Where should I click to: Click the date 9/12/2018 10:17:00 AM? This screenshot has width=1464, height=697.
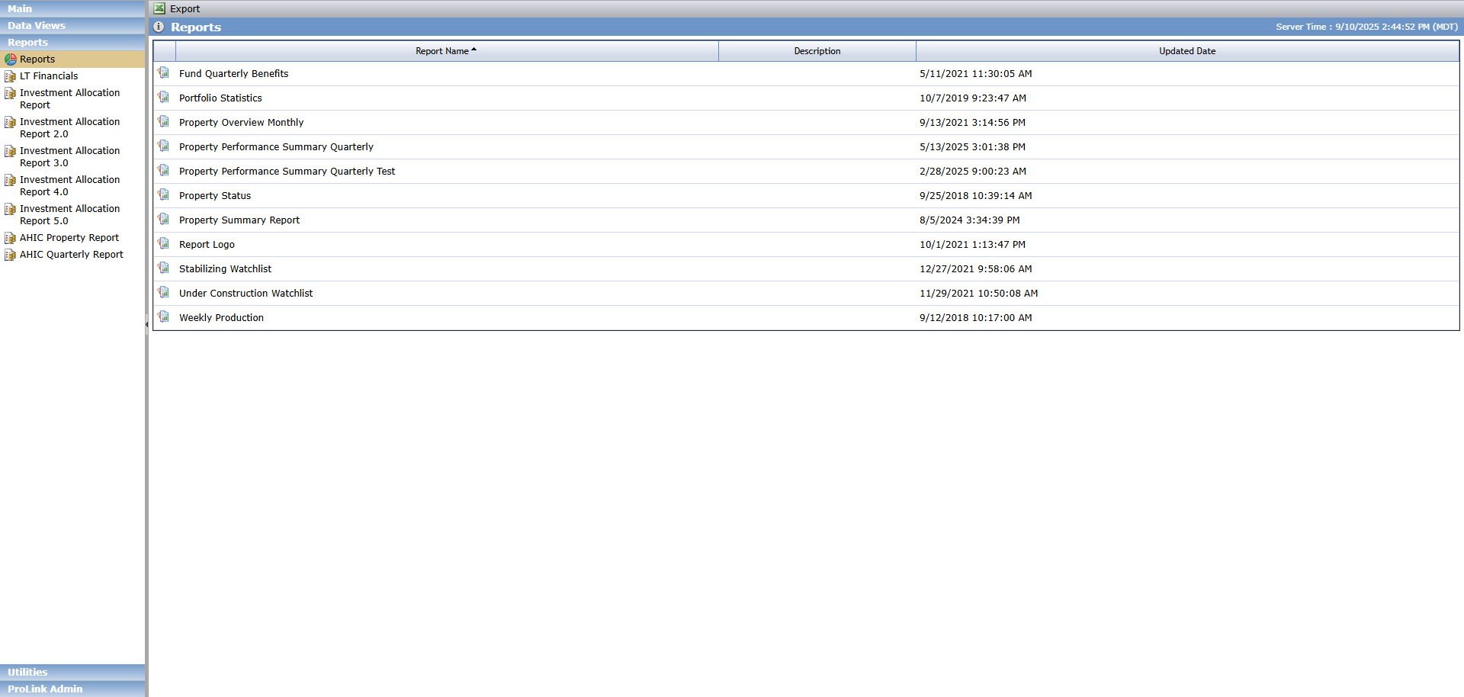(x=975, y=318)
